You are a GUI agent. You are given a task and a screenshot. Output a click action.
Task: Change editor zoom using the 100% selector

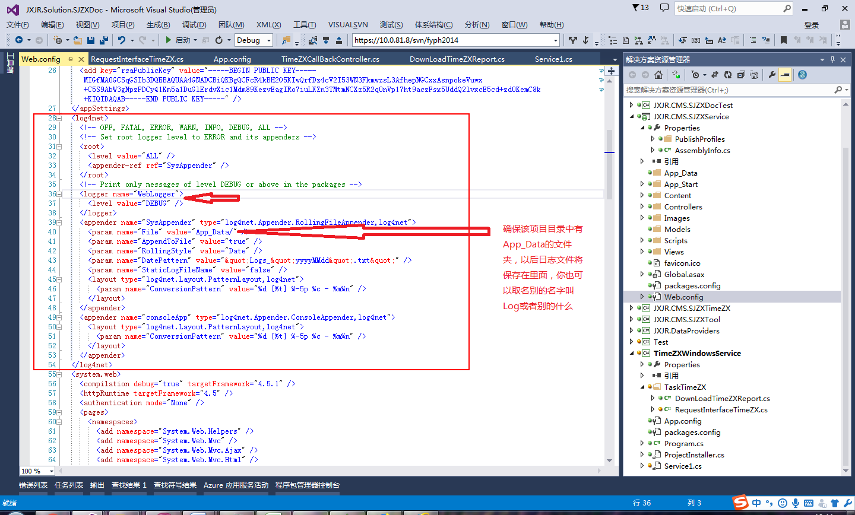[37, 471]
